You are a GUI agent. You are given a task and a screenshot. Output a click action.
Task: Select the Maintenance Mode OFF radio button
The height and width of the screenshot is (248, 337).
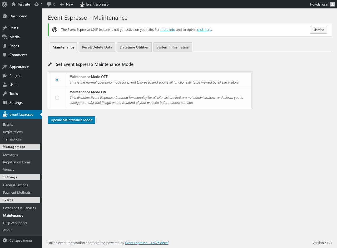click(57, 80)
